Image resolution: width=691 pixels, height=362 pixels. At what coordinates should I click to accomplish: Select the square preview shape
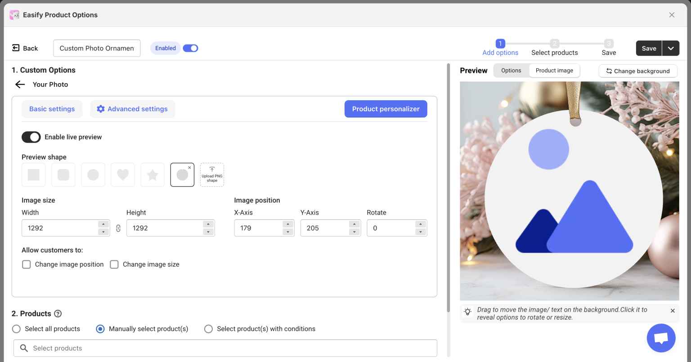coord(34,174)
